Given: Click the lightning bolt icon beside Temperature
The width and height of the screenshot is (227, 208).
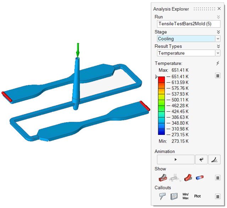Looking at the screenshot, I should pos(218,63).
